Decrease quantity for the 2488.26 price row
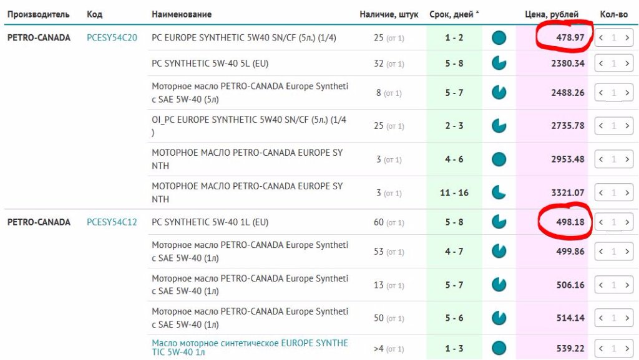This screenshot has height=360, width=639. click(x=601, y=92)
